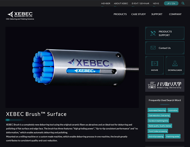Click the Contact Us envelope icon
190x147 pixels.
153,48
